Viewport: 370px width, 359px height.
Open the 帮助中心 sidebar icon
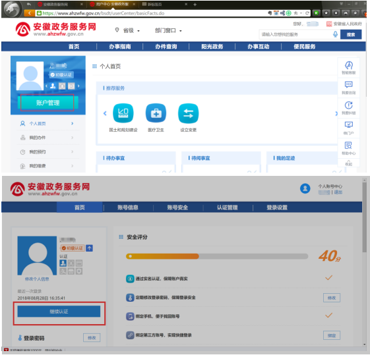348,148
